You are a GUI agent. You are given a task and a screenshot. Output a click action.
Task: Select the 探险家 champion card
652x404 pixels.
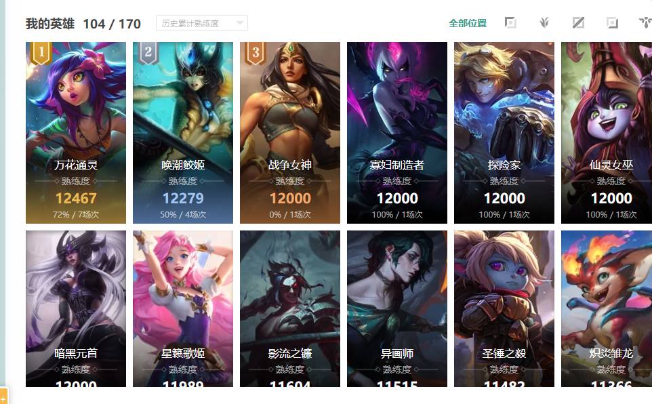(x=504, y=133)
